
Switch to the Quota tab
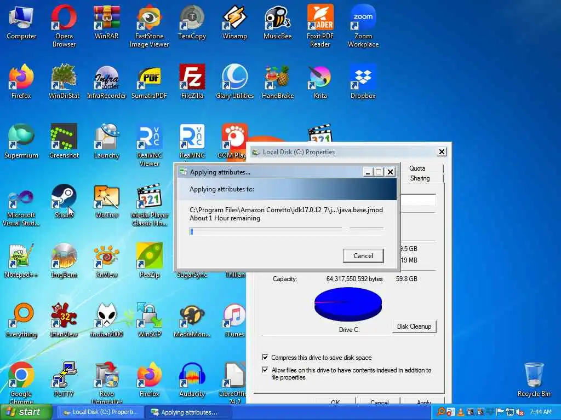[x=417, y=168]
